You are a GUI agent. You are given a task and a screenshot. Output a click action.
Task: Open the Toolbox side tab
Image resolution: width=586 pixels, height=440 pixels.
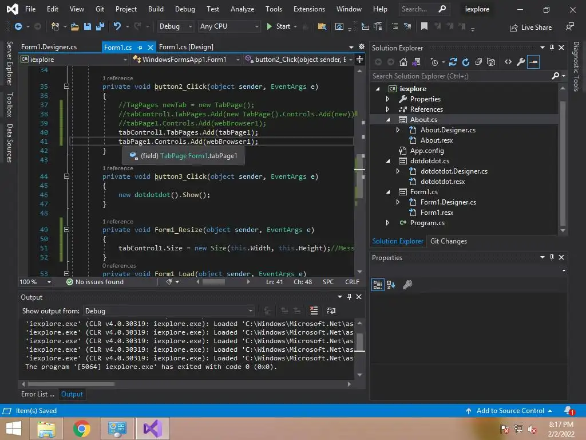pyautogui.click(x=10, y=104)
